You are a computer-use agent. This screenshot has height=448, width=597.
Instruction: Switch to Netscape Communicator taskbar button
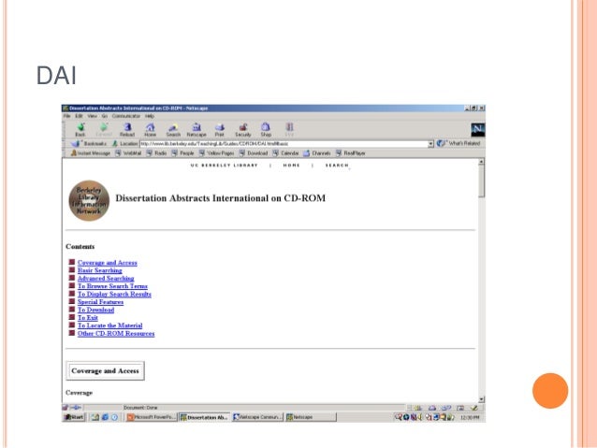click(x=257, y=417)
